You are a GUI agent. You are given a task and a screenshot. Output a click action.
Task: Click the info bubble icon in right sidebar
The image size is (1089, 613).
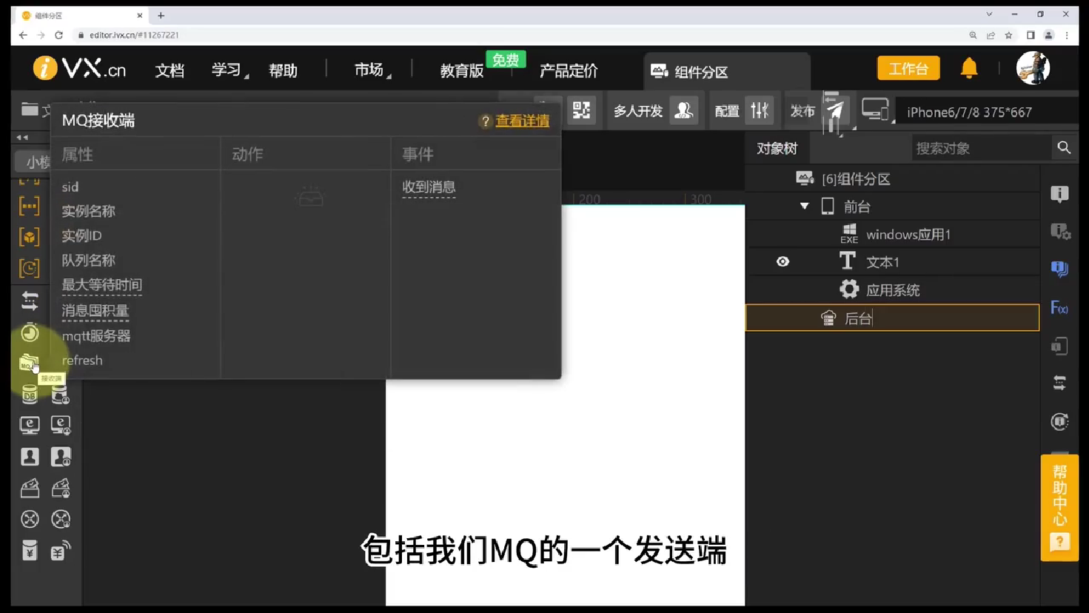click(1059, 194)
